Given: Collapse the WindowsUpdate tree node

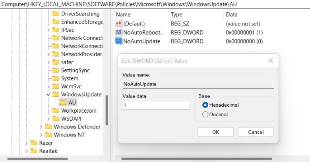Looking at the screenshot, I should tap(48, 95).
